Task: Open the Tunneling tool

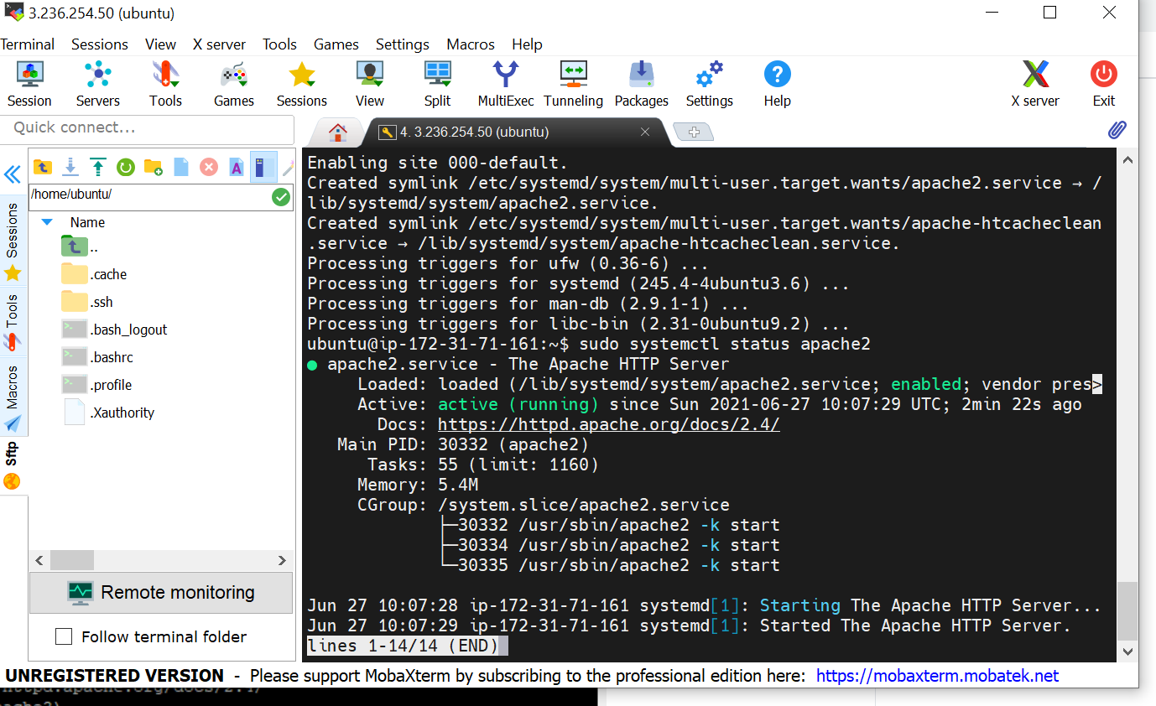Action: tap(573, 83)
